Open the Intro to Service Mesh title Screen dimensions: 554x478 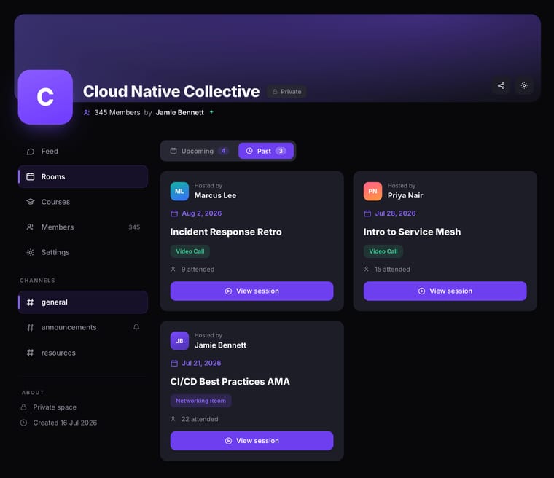coord(412,232)
